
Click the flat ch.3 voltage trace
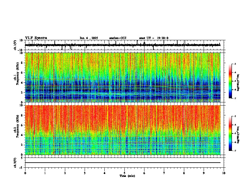[x=123, y=163]
